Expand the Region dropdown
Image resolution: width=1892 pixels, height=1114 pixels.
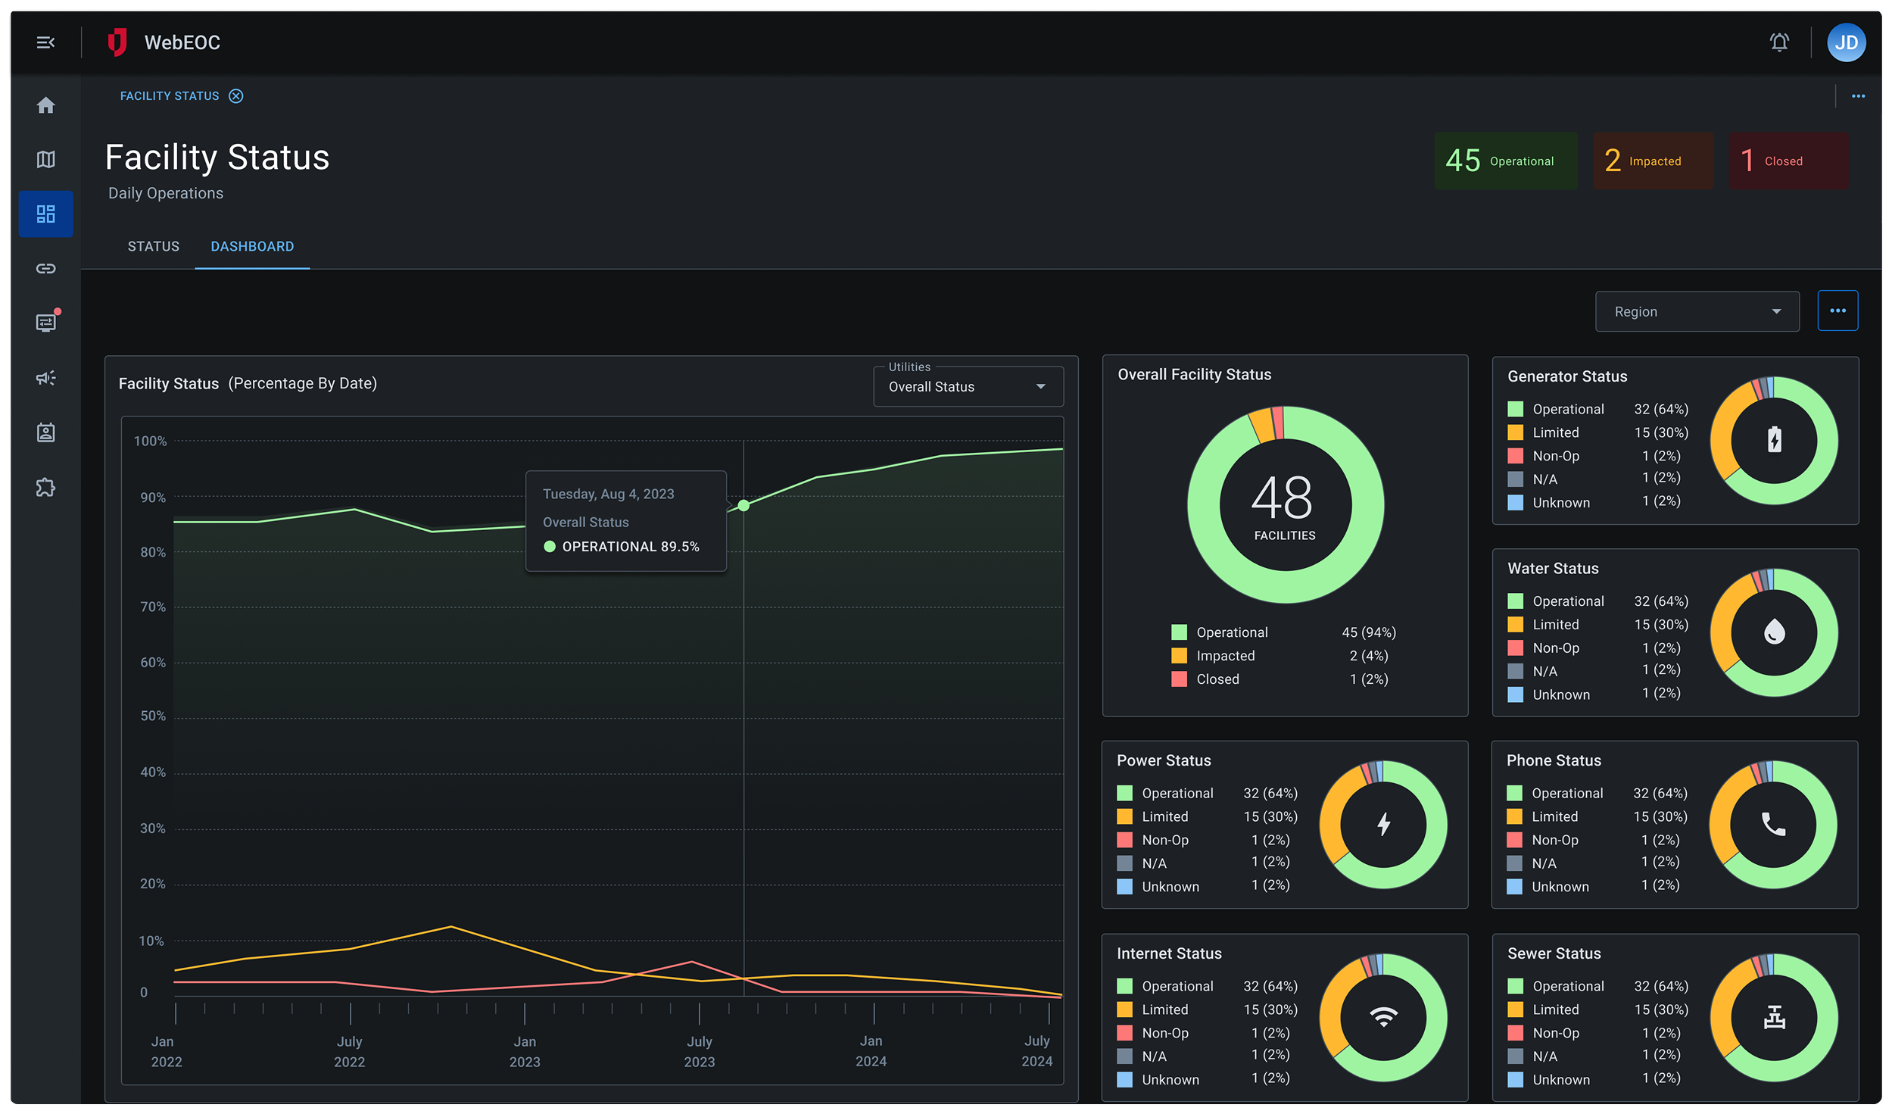pos(1696,312)
